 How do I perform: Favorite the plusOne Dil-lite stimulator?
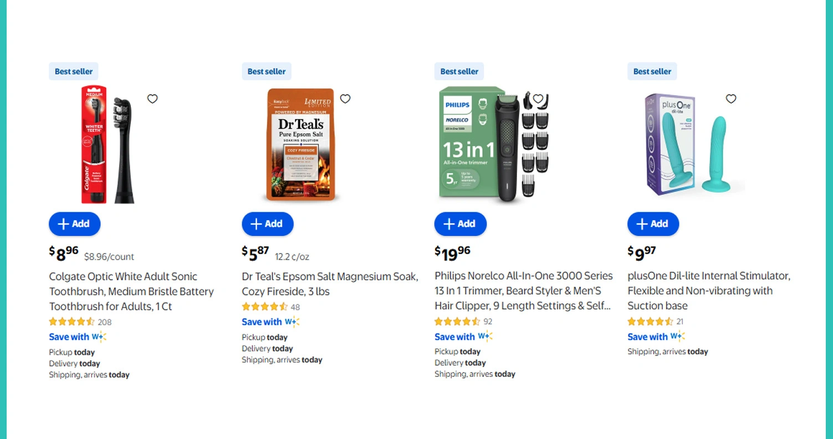pos(731,99)
